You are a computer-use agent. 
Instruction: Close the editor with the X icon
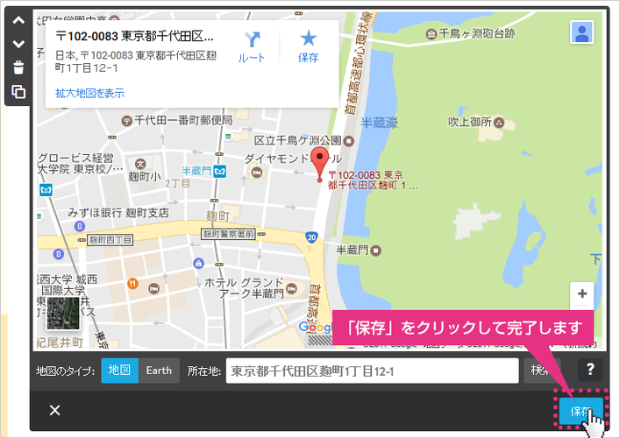pyautogui.click(x=54, y=410)
